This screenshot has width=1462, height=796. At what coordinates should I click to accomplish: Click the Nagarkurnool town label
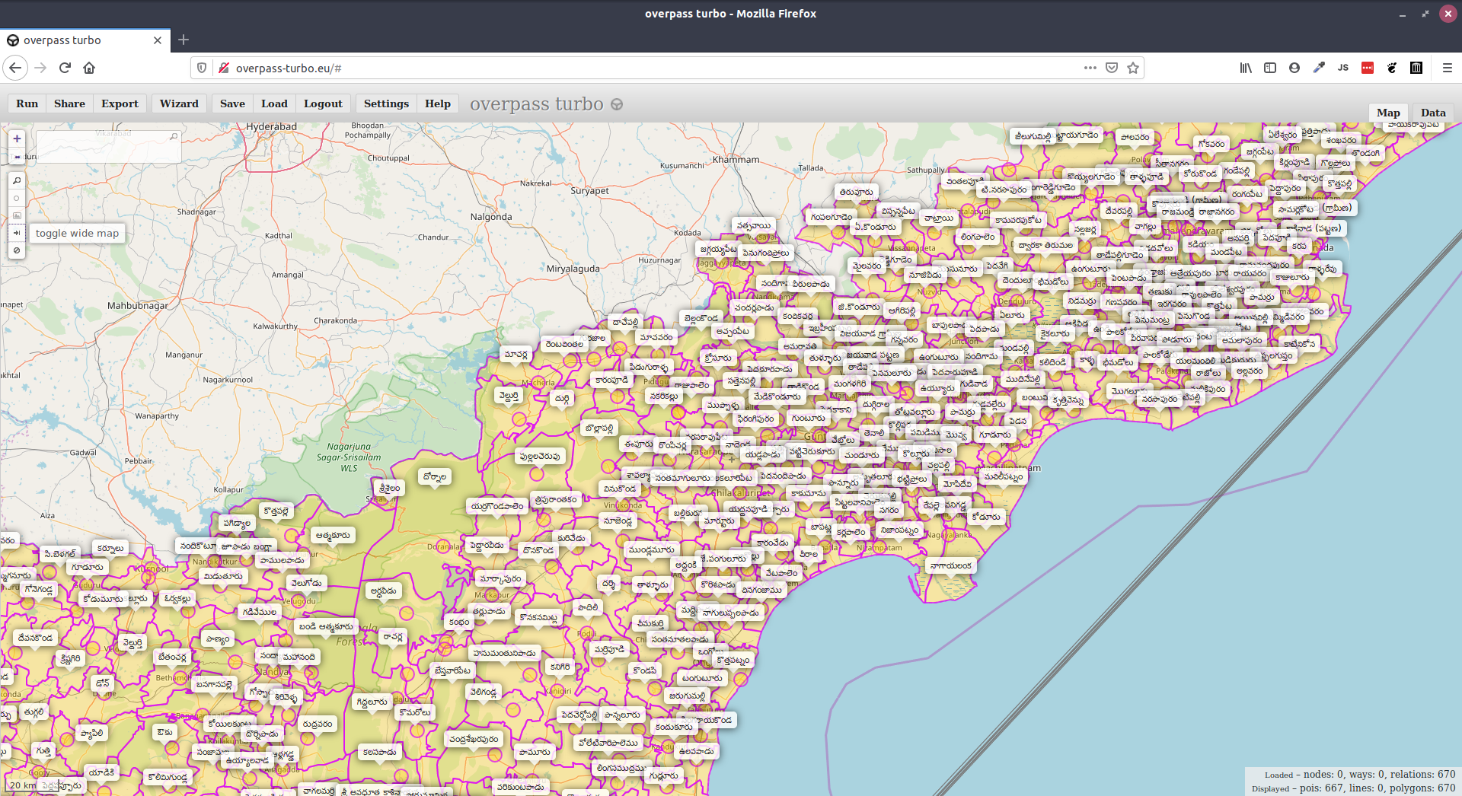[228, 380]
